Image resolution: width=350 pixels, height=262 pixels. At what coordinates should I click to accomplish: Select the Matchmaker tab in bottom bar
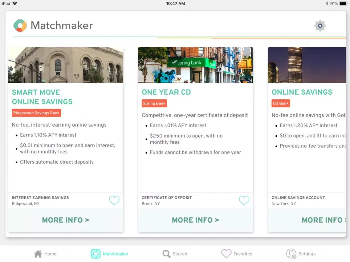click(110, 254)
